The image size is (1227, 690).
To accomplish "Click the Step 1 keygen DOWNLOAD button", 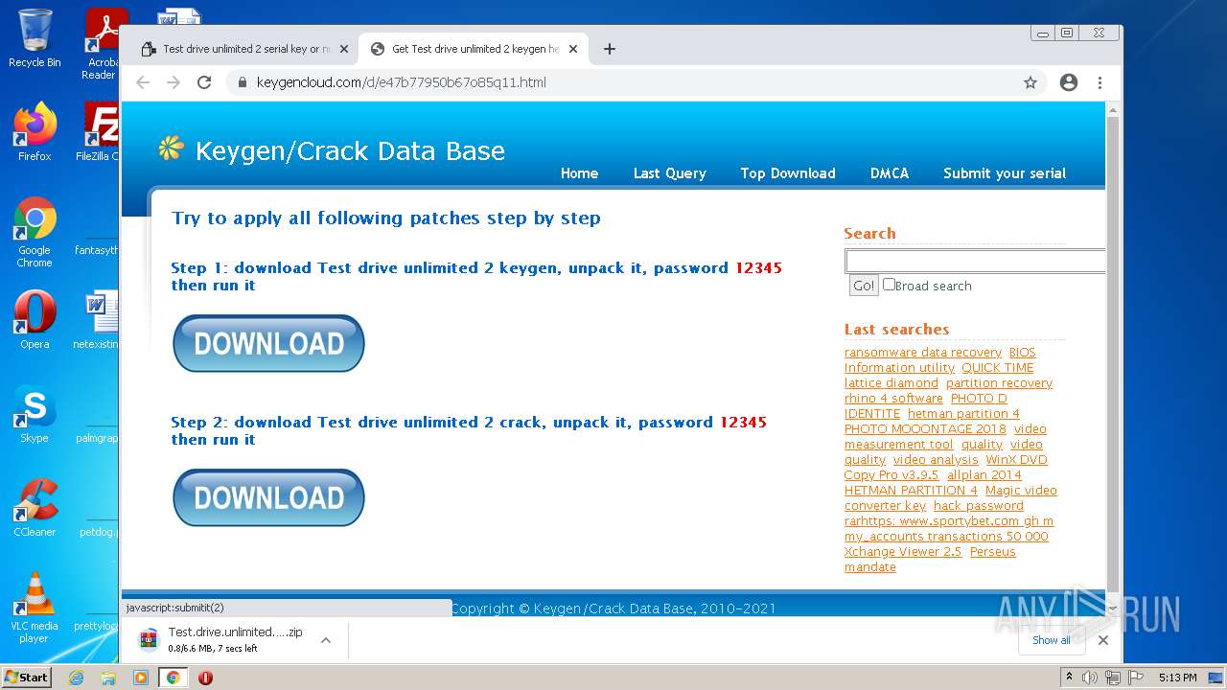I will (x=268, y=343).
